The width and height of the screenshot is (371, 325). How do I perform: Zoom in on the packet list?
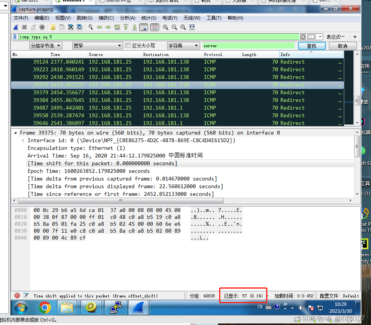(166, 27)
